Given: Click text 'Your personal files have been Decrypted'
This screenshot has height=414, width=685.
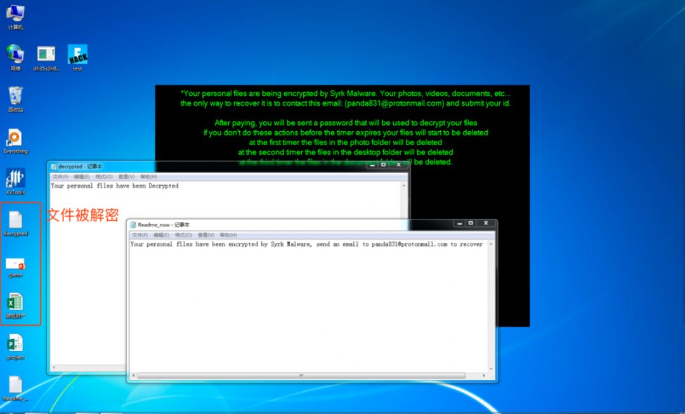Looking at the screenshot, I should 114,186.
